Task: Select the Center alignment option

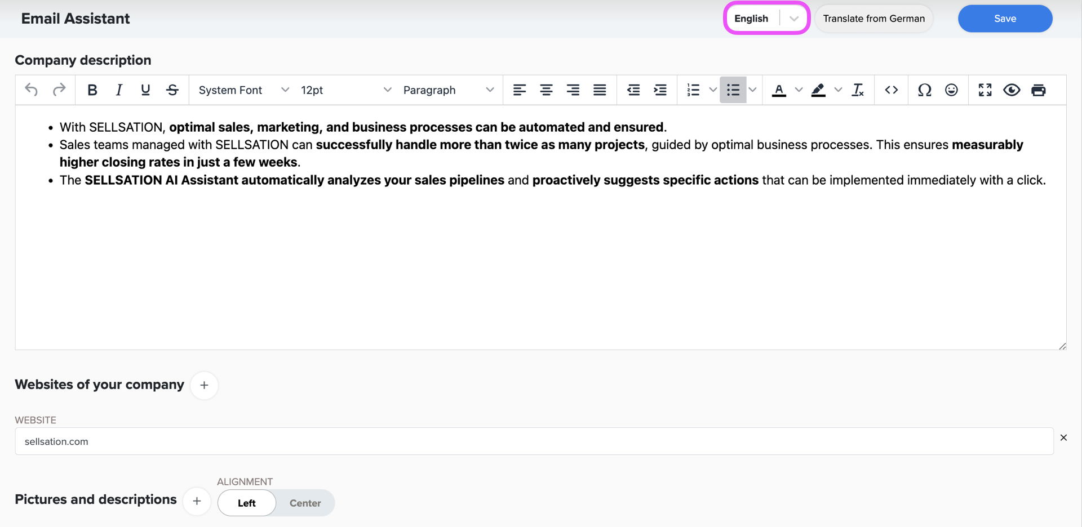Action: click(x=305, y=503)
